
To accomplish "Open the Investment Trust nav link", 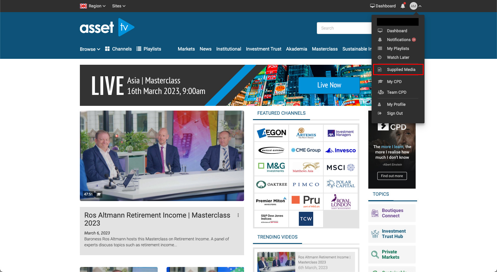I will 264,49.
